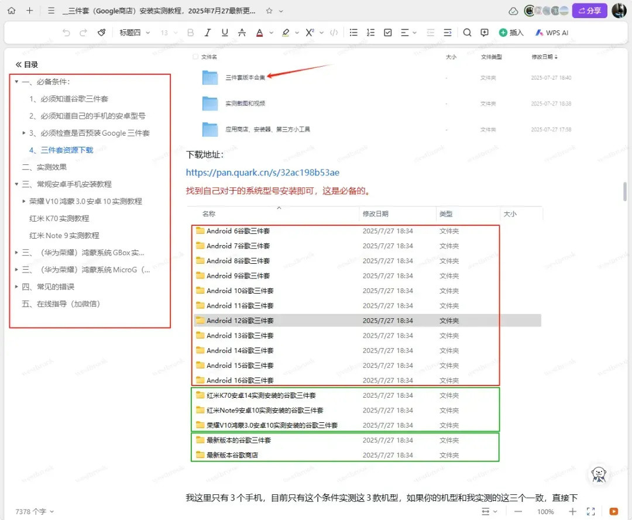Zoom out with the minus button
This screenshot has width=632, height=520.
point(518,512)
